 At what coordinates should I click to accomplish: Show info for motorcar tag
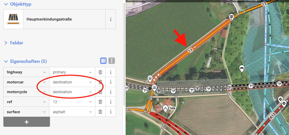pos(110,82)
